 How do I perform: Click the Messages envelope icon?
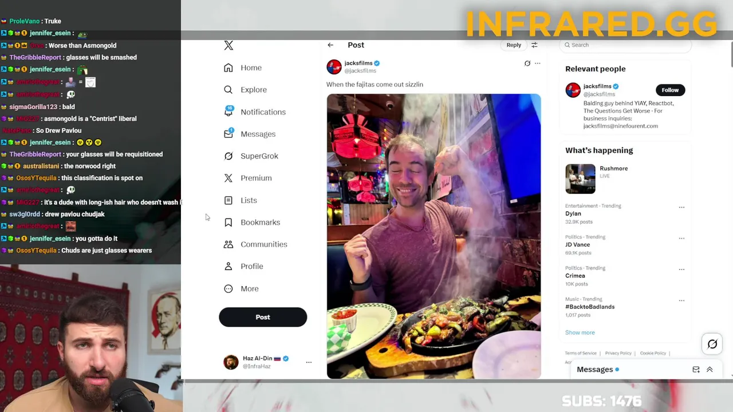tap(228, 134)
